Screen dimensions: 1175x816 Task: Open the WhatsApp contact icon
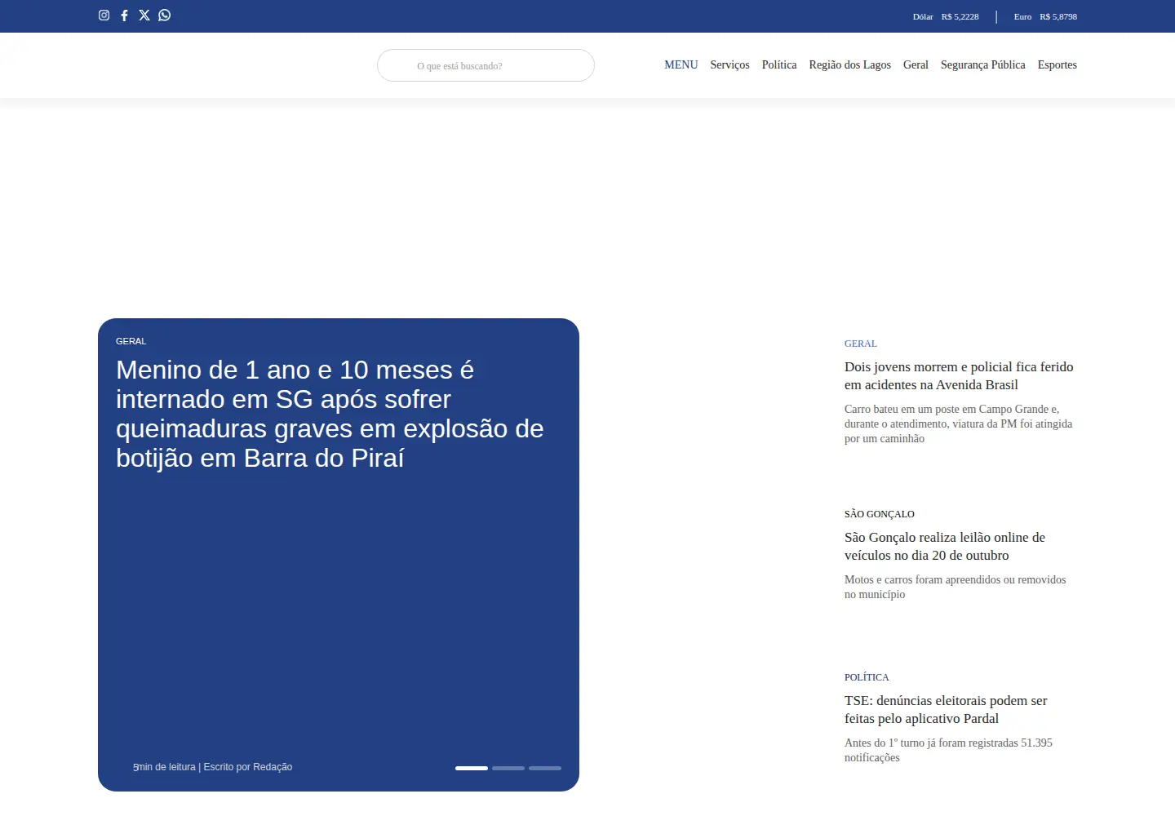tap(165, 15)
